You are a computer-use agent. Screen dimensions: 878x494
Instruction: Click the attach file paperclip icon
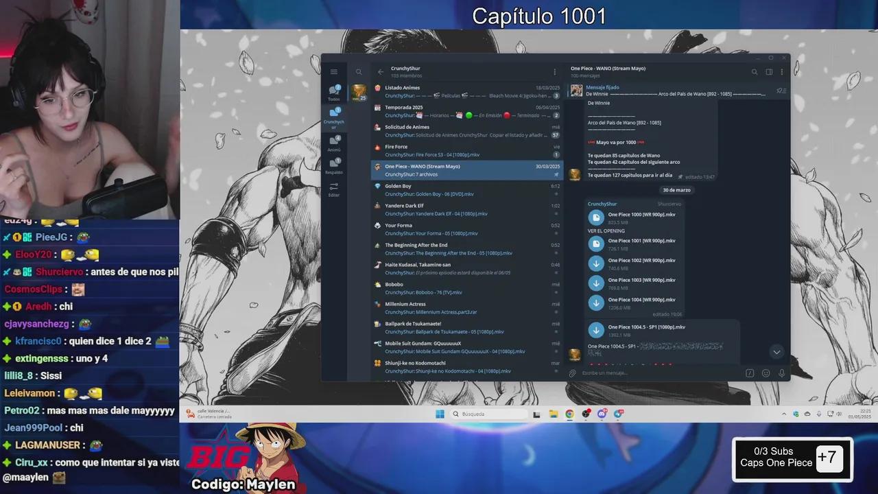tap(573, 373)
